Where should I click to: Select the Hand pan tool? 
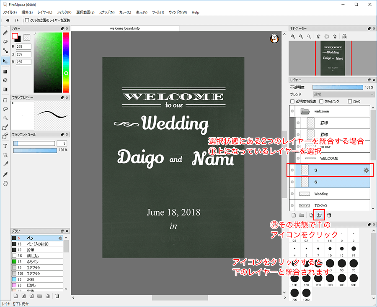click(x=5, y=183)
